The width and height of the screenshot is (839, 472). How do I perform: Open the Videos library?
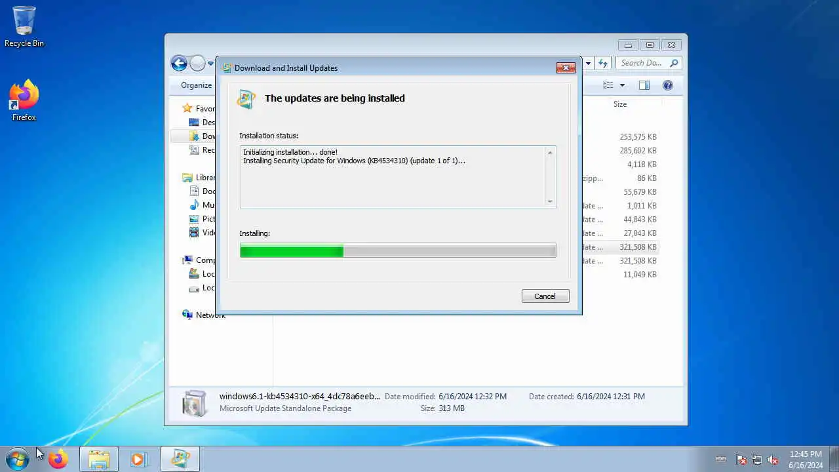(202, 233)
